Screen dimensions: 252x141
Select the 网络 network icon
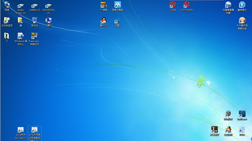pos(7,5)
